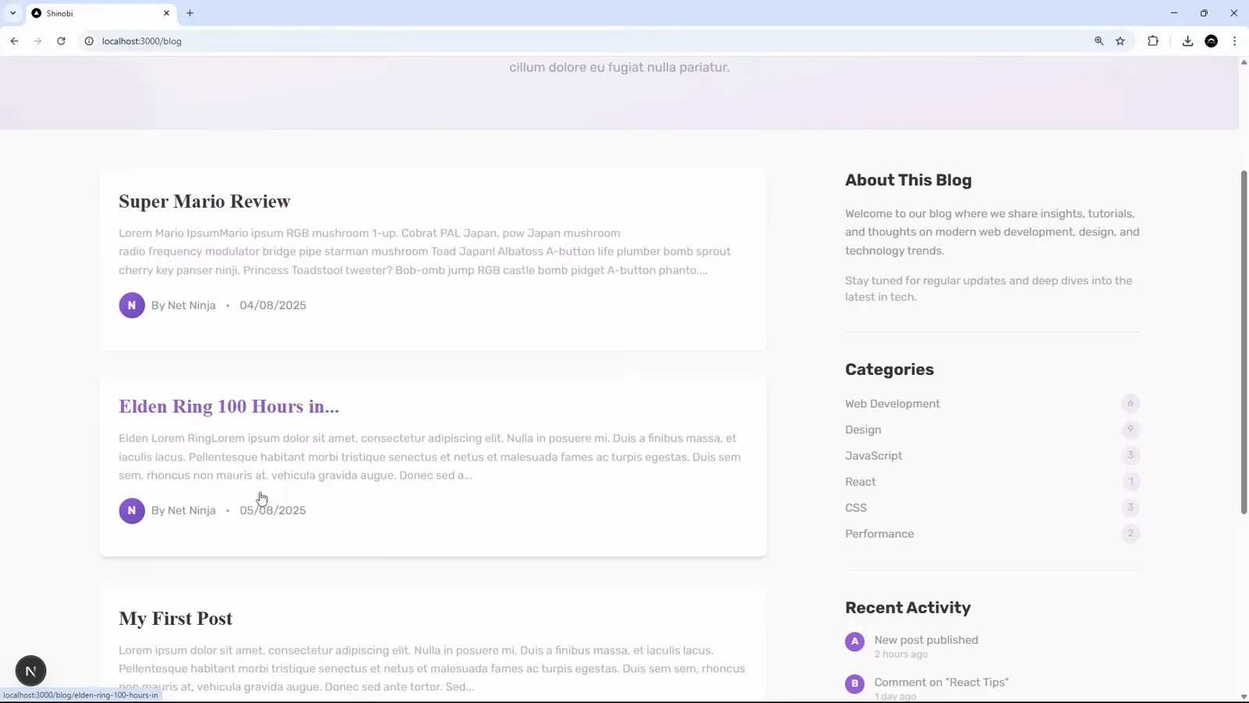Click the Comment on "React Tips" activity
Viewport: 1249px width, 703px height.
coord(941,682)
